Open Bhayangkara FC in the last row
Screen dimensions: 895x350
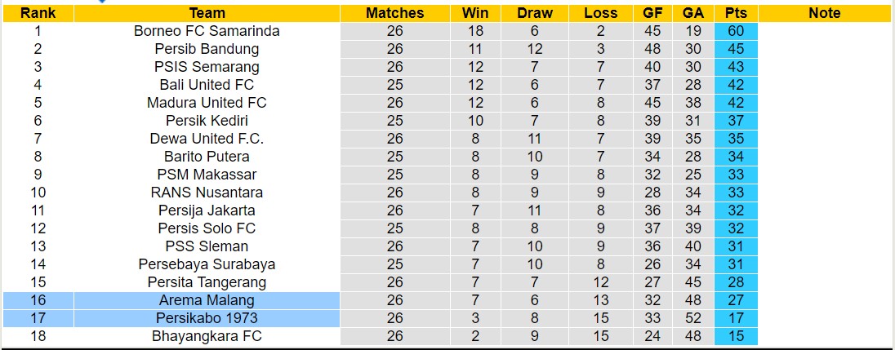click(x=207, y=336)
